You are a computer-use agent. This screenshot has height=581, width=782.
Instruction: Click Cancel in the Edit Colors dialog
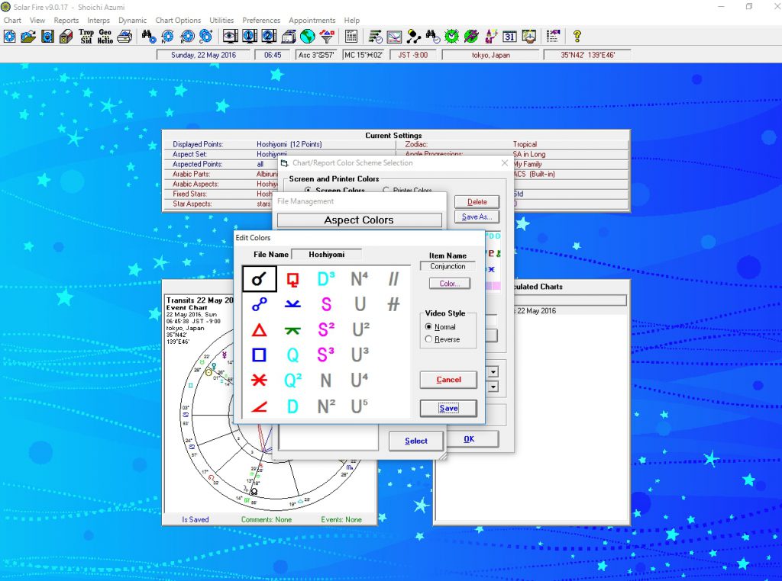coord(448,380)
